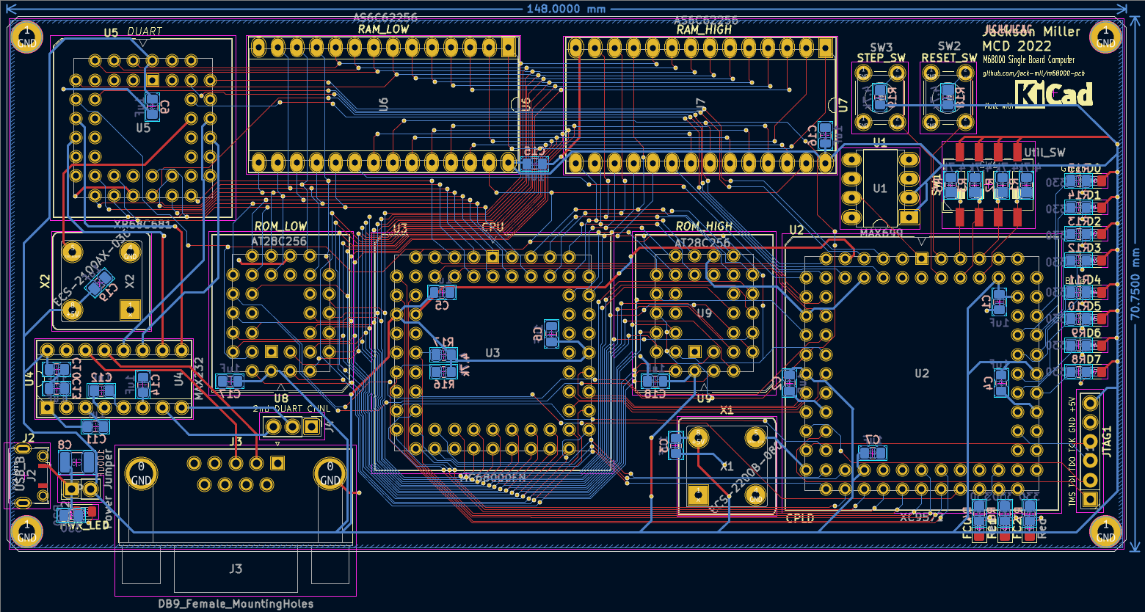Viewport: 1145px width, 612px height.
Task: Click the Power Jumper label
Action: [x=109, y=490]
